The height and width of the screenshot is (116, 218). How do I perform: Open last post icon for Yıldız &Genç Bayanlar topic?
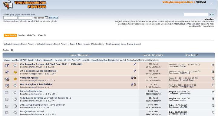pyautogui.click(x=213, y=99)
